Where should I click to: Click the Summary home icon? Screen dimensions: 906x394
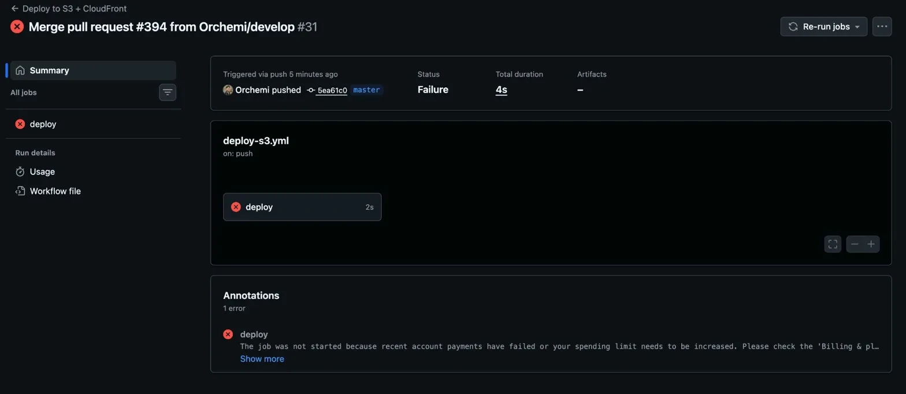point(20,70)
